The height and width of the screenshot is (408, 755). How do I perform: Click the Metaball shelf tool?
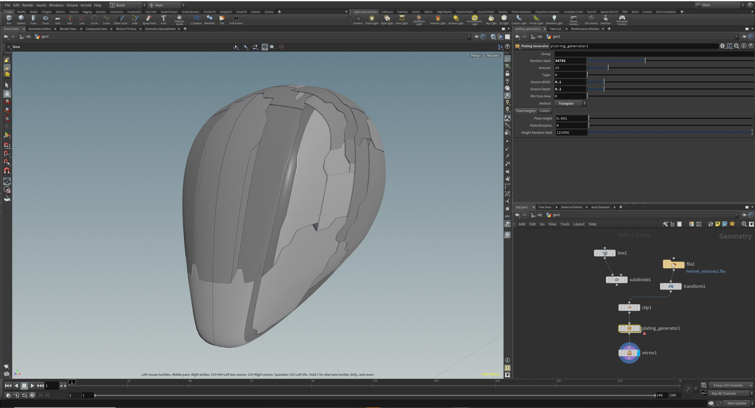[209, 20]
